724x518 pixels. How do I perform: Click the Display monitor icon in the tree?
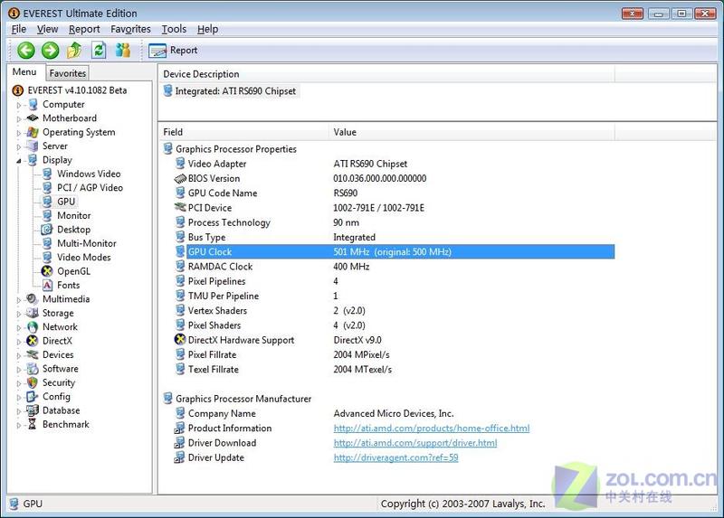coord(33,160)
